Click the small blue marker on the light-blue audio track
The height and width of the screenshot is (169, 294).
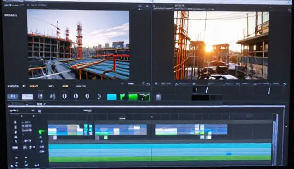point(229,154)
